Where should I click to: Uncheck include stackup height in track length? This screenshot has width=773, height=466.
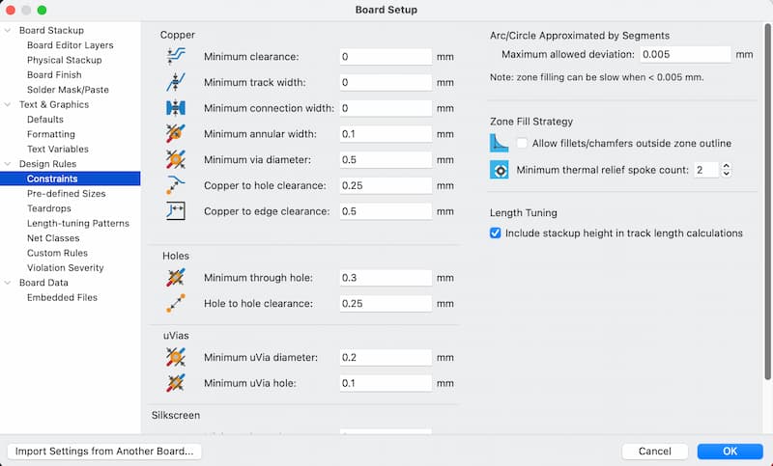[496, 233]
